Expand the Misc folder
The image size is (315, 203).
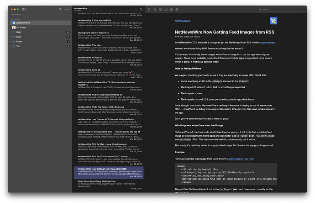11,37
